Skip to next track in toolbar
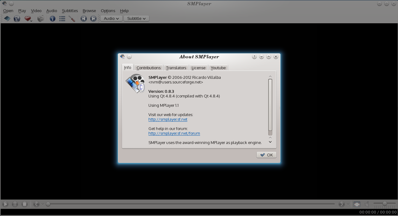Screen dimensions: 398x216 coord(93,19)
